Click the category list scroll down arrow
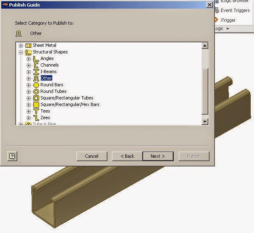The width and height of the screenshot is (254, 233). point(205,122)
